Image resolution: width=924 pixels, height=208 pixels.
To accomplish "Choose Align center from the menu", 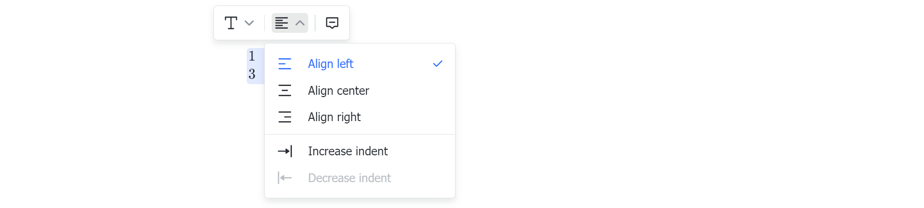I will click(360, 91).
